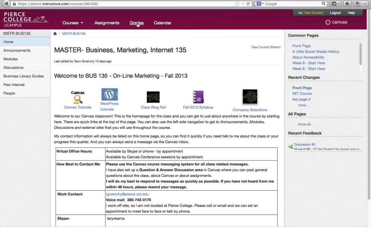Open the purple Fall 2013 Syllabus notebook icon
The width and height of the screenshot is (371, 228).
[198, 97]
